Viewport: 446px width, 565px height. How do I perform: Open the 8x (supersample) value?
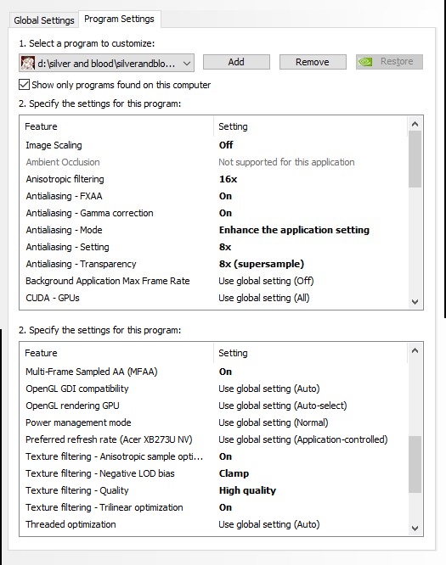tap(262, 264)
